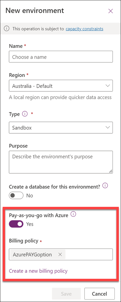Click resize grip of Purpose box
This screenshot has height=302, width=121.
(x=111, y=171)
